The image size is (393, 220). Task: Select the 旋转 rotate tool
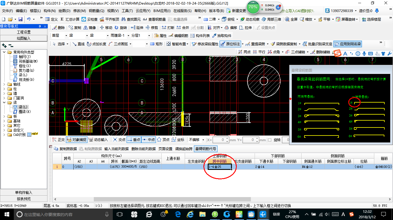pyautogui.click(x=121, y=27)
